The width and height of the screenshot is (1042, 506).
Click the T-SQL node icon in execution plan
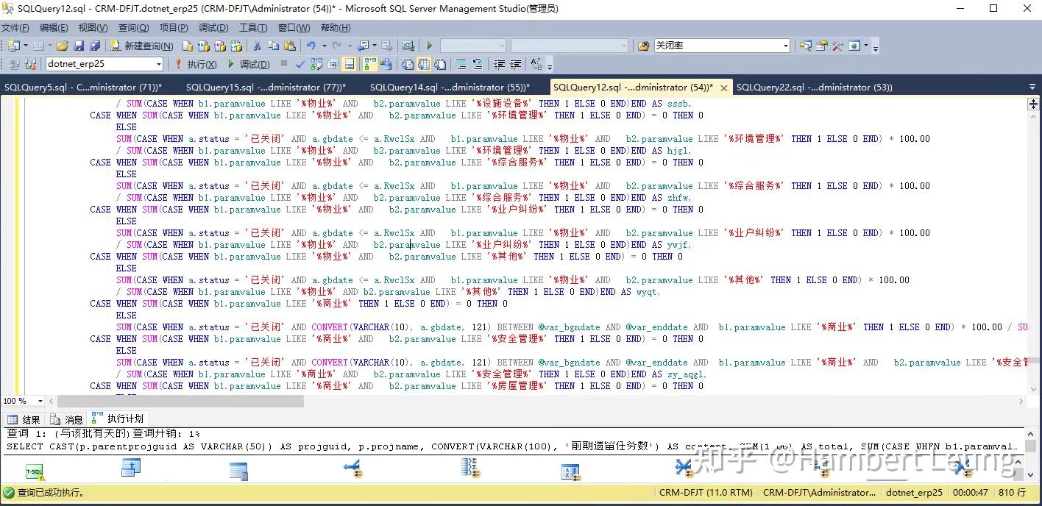tap(35, 471)
